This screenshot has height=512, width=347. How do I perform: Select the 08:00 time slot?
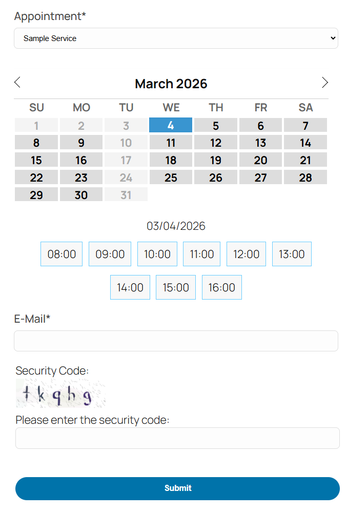coord(62,254)
